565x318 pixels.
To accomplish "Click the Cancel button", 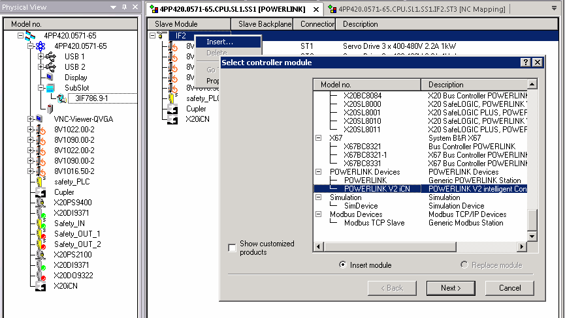I will (x=509, y=288).
